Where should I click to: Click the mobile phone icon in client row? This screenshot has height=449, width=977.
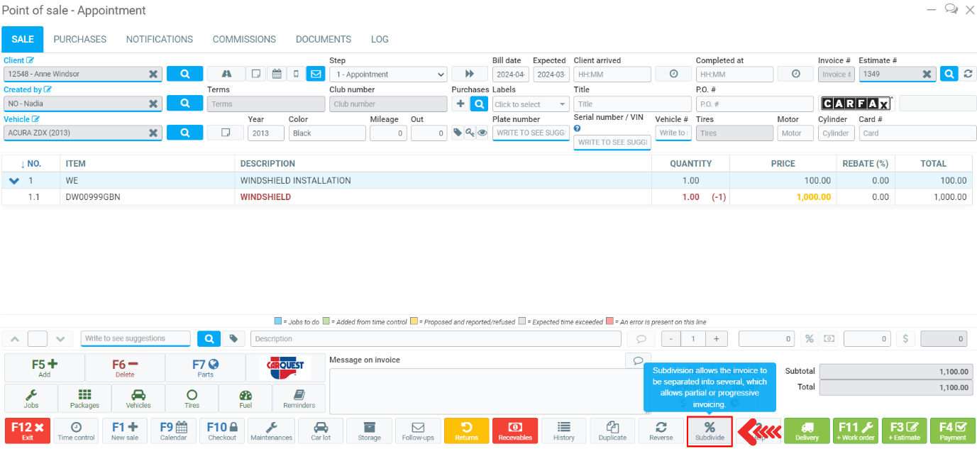click(x=297, y=74)
